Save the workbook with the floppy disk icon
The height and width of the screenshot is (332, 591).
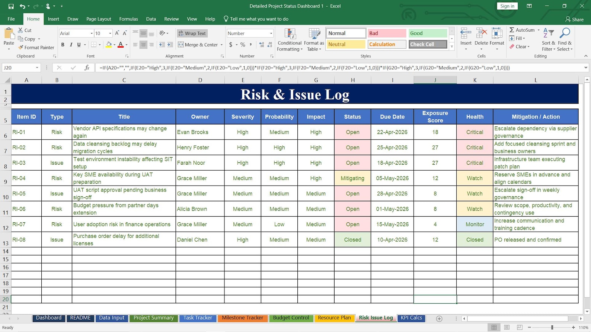coord(11,6)
